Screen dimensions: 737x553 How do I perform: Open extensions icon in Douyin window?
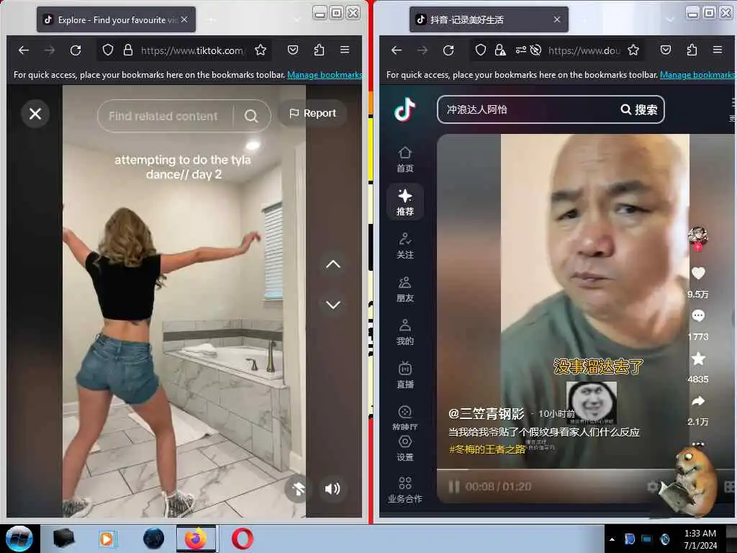click(692, 50)
